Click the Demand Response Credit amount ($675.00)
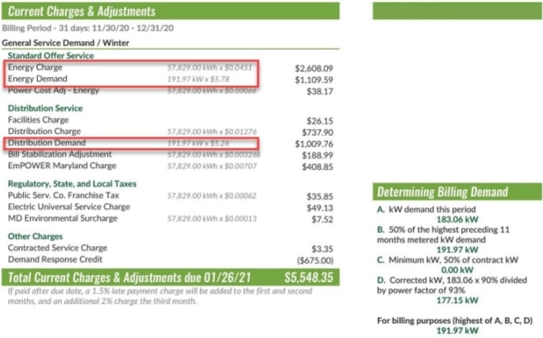The height and width of the screenshot is (338, 543). click(314, 259)
